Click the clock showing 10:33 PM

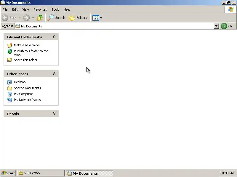pyautogui.click(x=227, y=173)
